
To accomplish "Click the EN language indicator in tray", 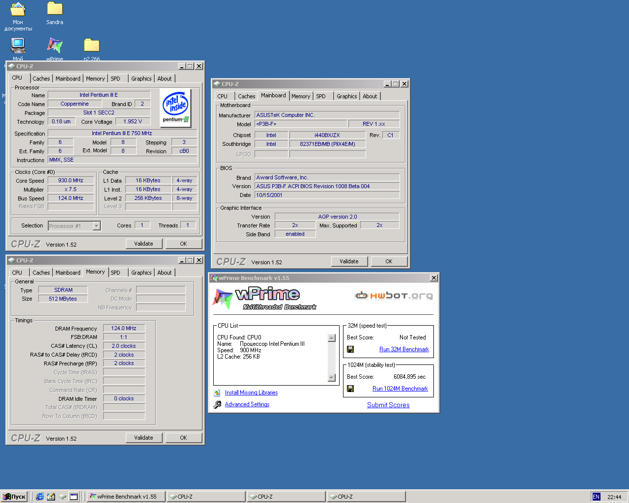I will 596,497.
